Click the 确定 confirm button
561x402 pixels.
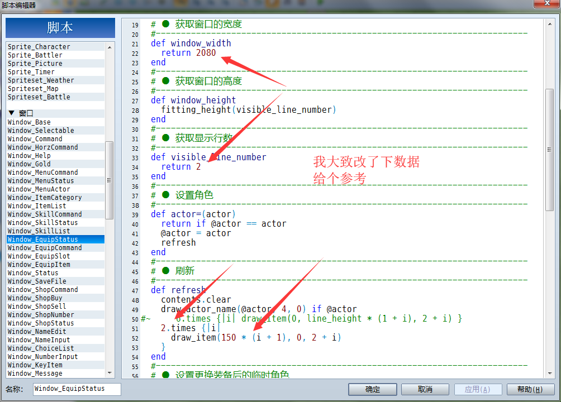372,389
